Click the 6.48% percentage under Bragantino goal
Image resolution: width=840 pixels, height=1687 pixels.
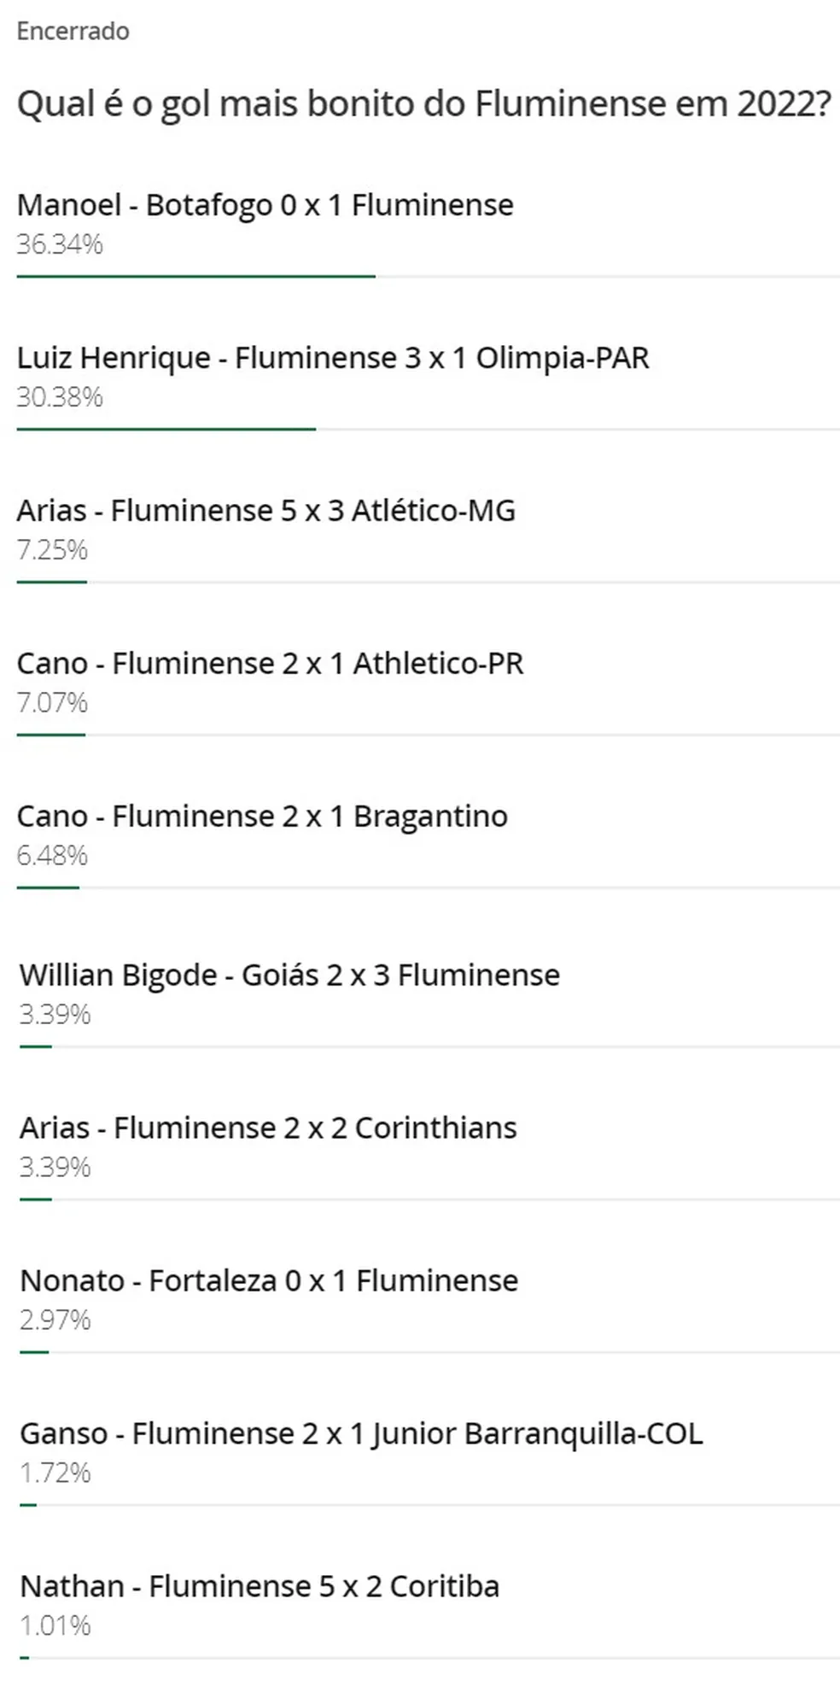(52, 856)
